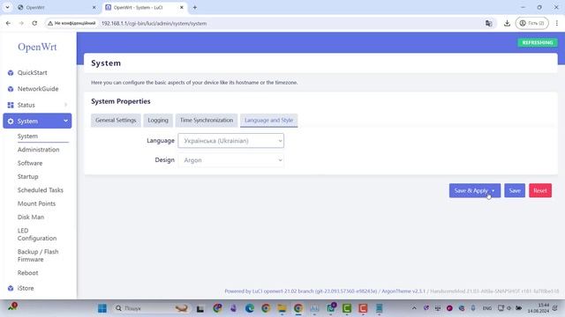The height and width of the screenshot is (317, 565).
Task: Click the Windows taskbar search box
Action: [151, 308]
